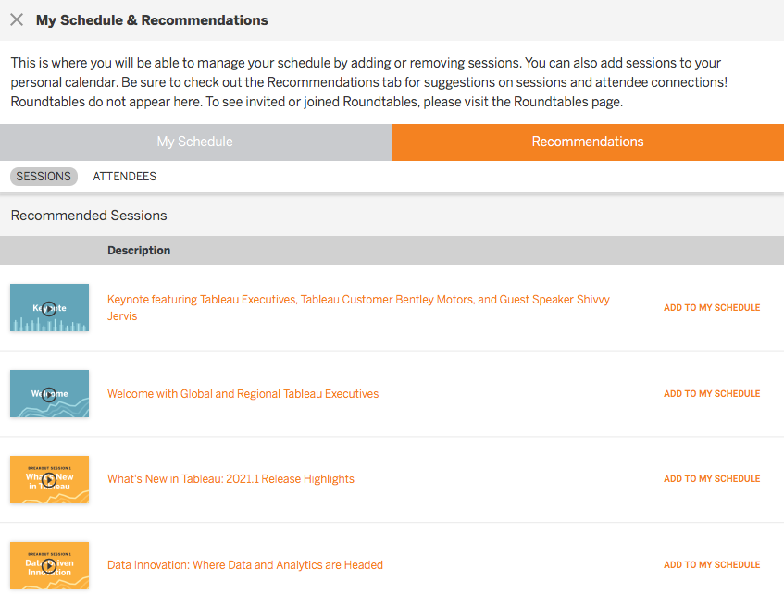Image resolution: width=784 pixels, height=605 pixels.
Task: Click the Recommended Sessions heading
Action: [89, 216]
